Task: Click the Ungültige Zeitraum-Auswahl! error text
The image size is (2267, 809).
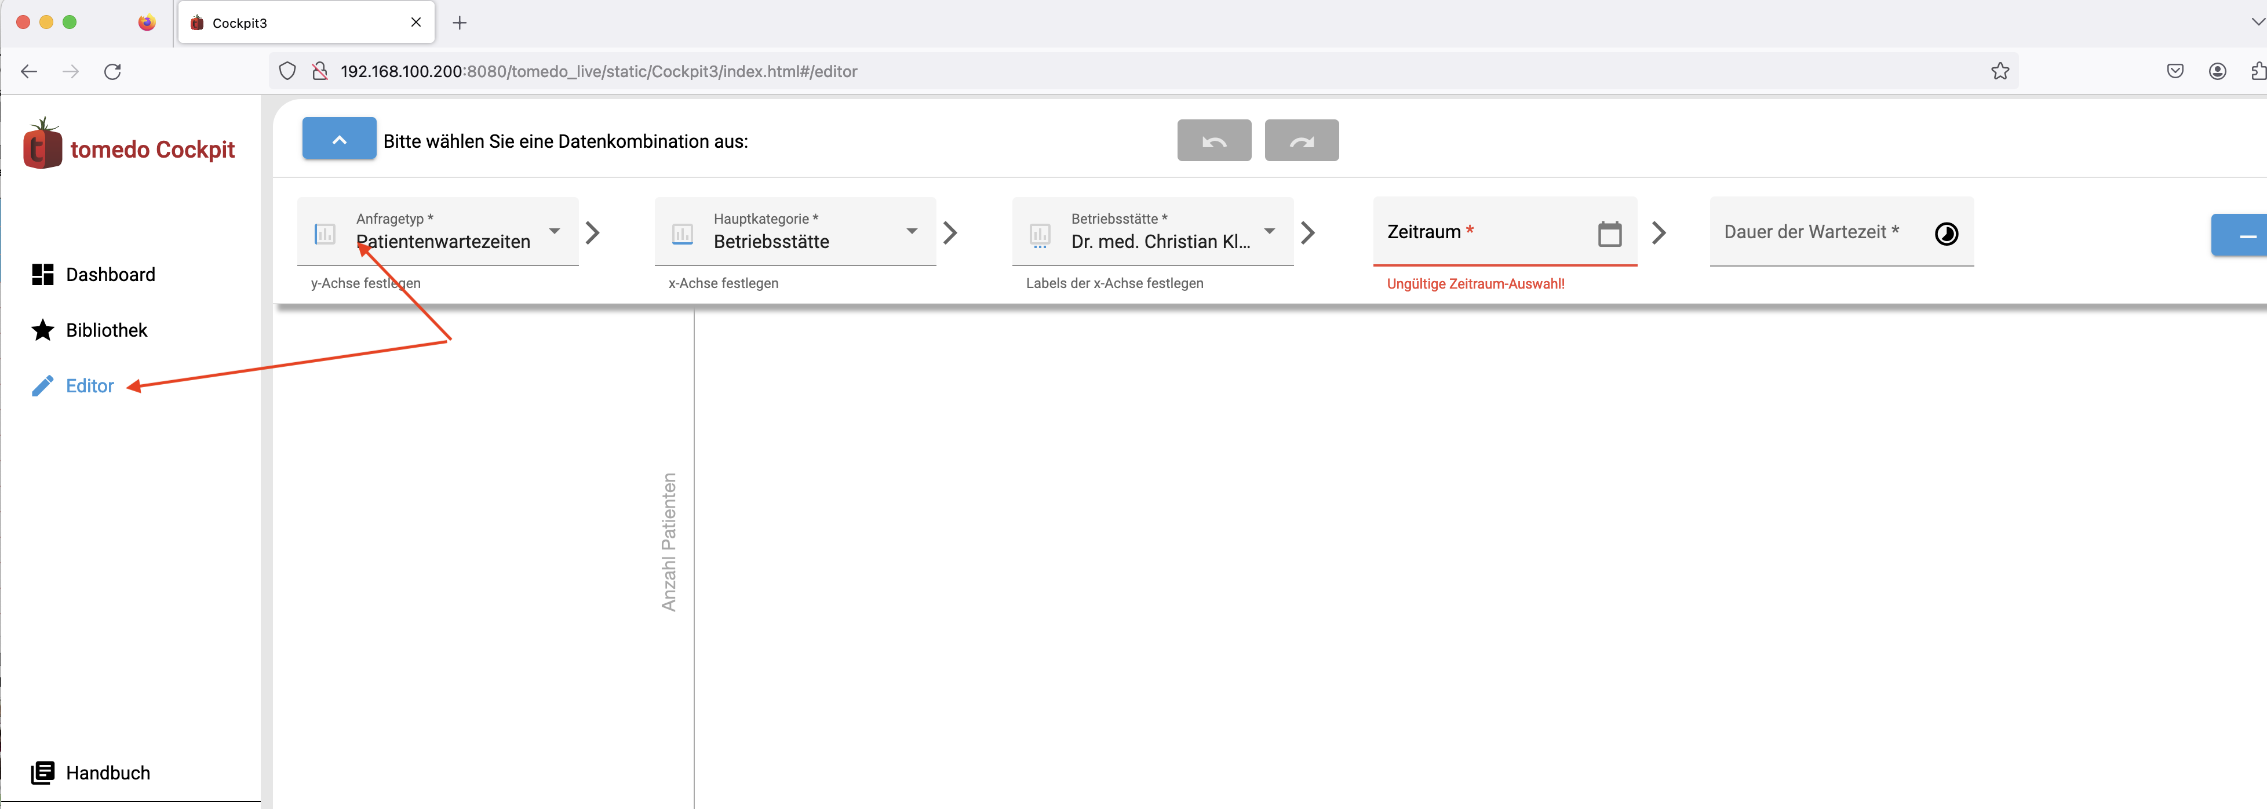Action: coord(1475,283)
